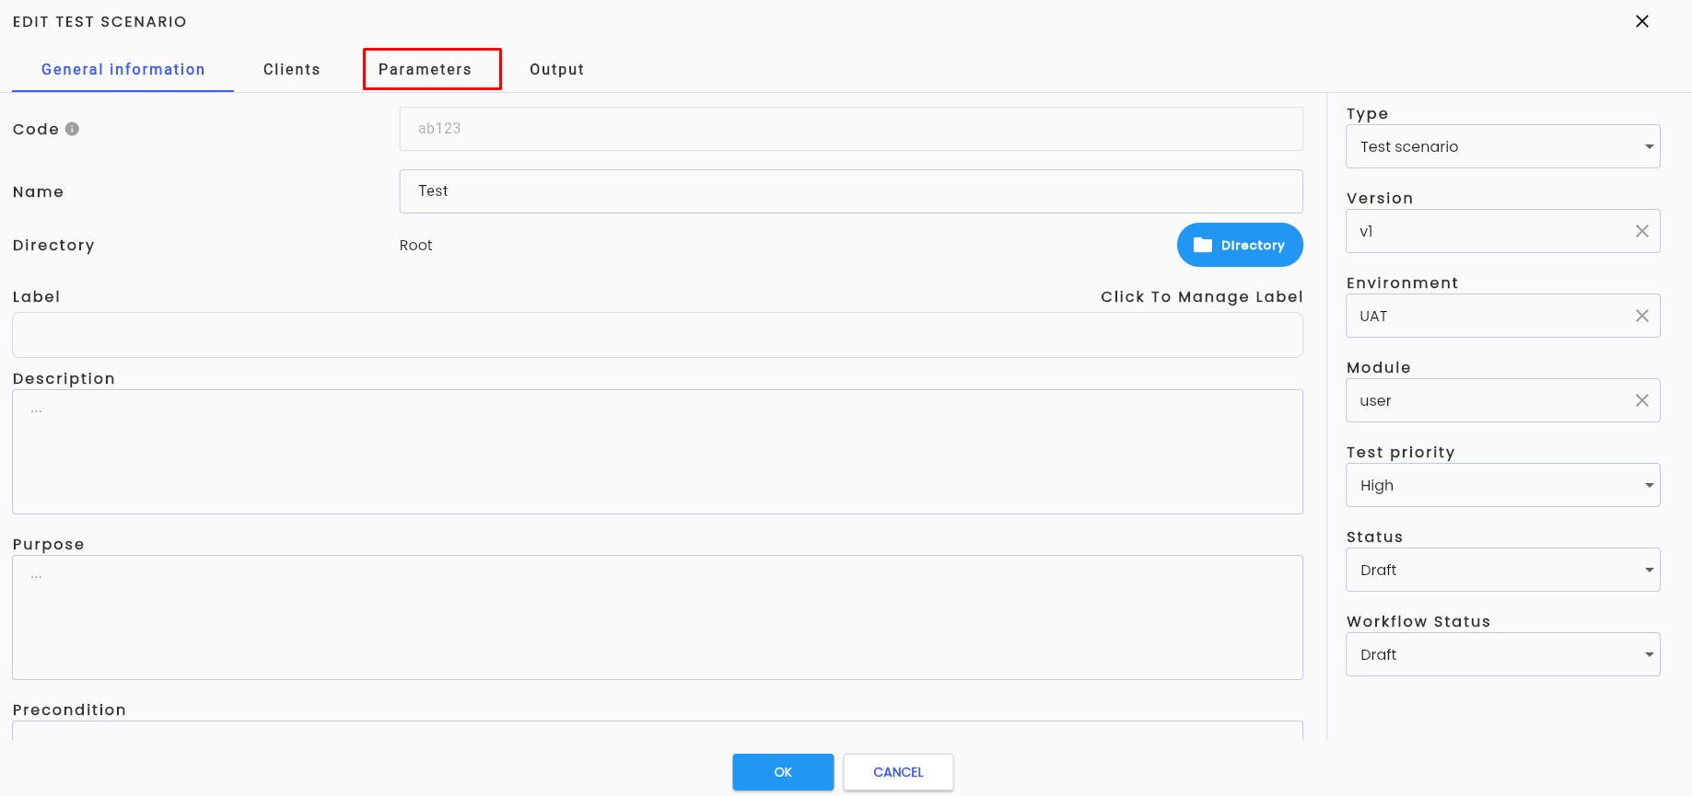
Task: Select the General information tab
Action: pyautogui.click(x=123, y=69)
